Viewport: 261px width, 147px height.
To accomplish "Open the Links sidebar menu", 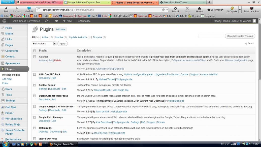I will pos(8,39).
